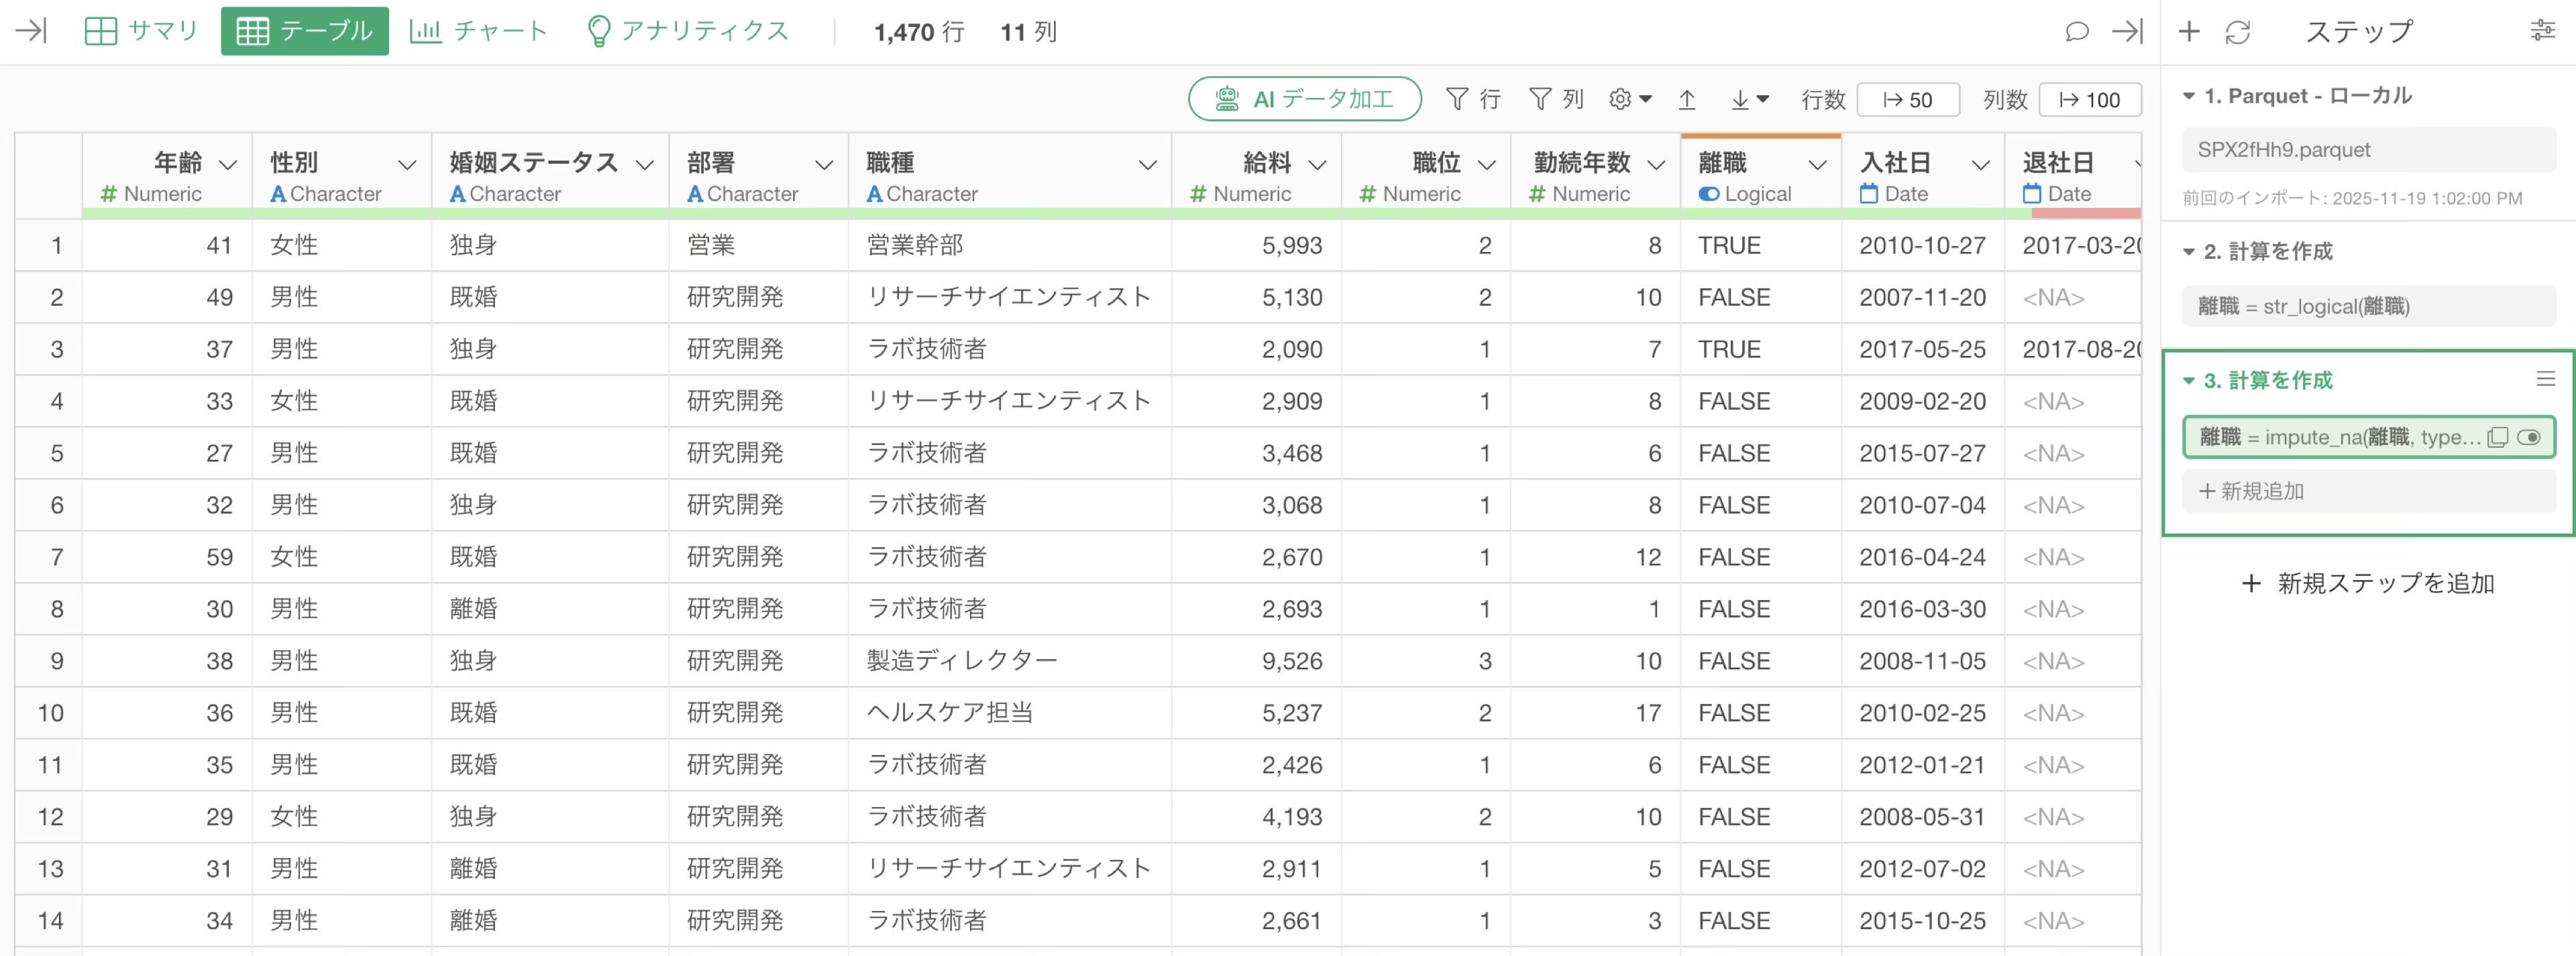Open the hamburger menu of step 3

coord(2545,379)
